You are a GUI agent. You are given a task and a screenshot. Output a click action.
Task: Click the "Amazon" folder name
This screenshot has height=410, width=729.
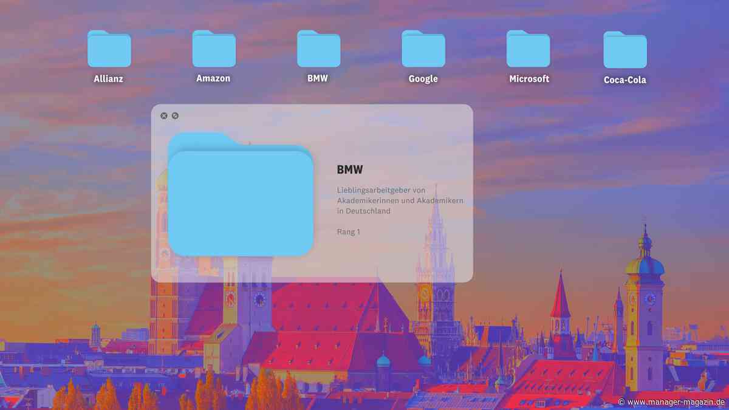tap(213, 78)
